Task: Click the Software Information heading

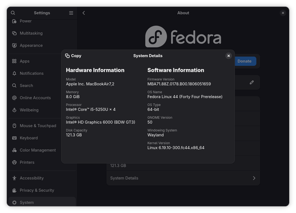Action: pyautogui.click(x=176, y=70)
